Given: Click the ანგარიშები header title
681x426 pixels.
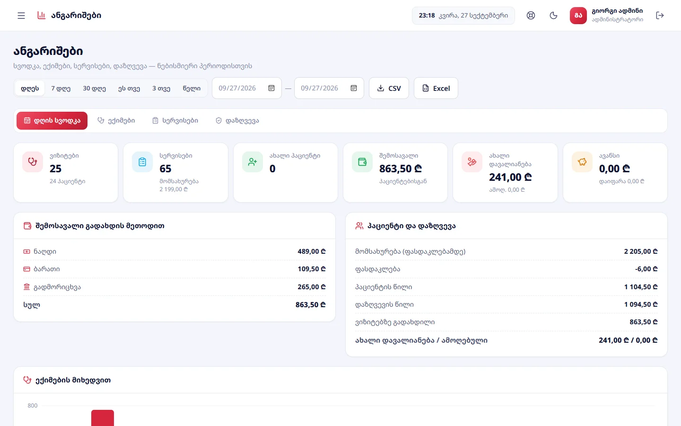Looking at the screenshot, I should [76, 15].
